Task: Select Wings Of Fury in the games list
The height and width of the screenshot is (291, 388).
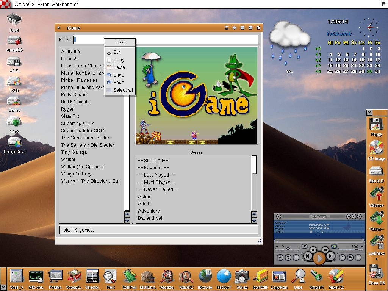Action: (x=76, y=174)
